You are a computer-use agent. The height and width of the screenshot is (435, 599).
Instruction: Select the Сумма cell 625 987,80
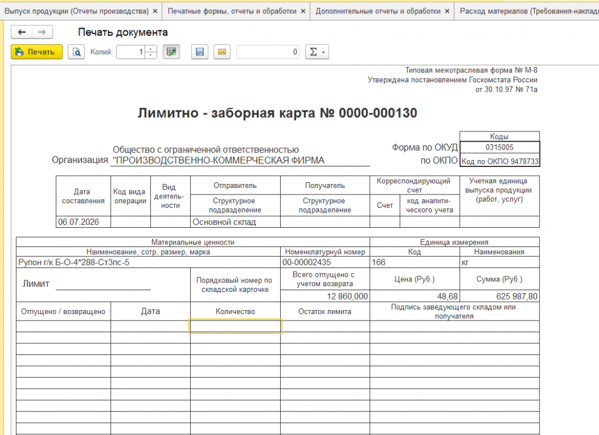click(500, 296)
